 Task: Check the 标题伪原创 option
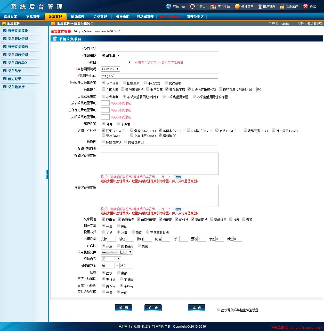point(103,142)
